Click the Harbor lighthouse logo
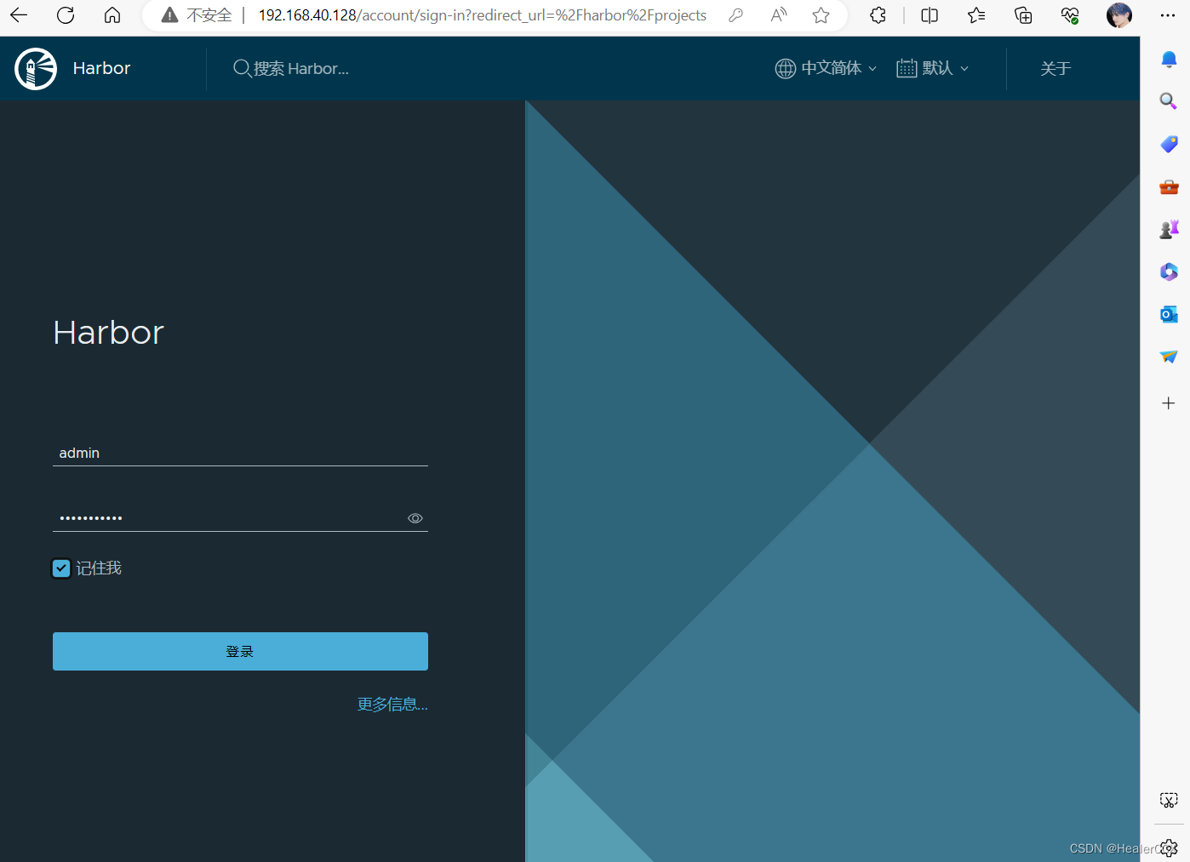Image resolution: width=1190 pixels, height=862 pixels. 36,69
